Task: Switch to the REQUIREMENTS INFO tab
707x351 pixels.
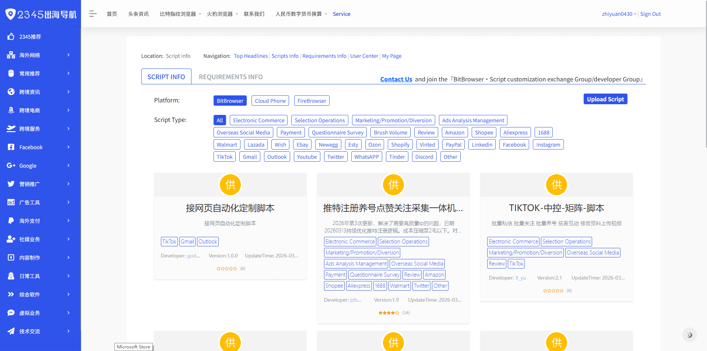Action: coord(231,77)
